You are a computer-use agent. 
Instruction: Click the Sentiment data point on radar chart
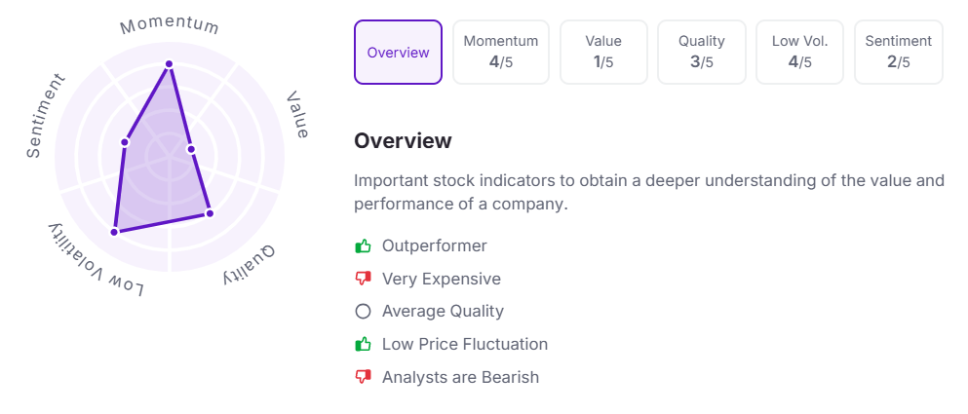click(x=125, y=142)
